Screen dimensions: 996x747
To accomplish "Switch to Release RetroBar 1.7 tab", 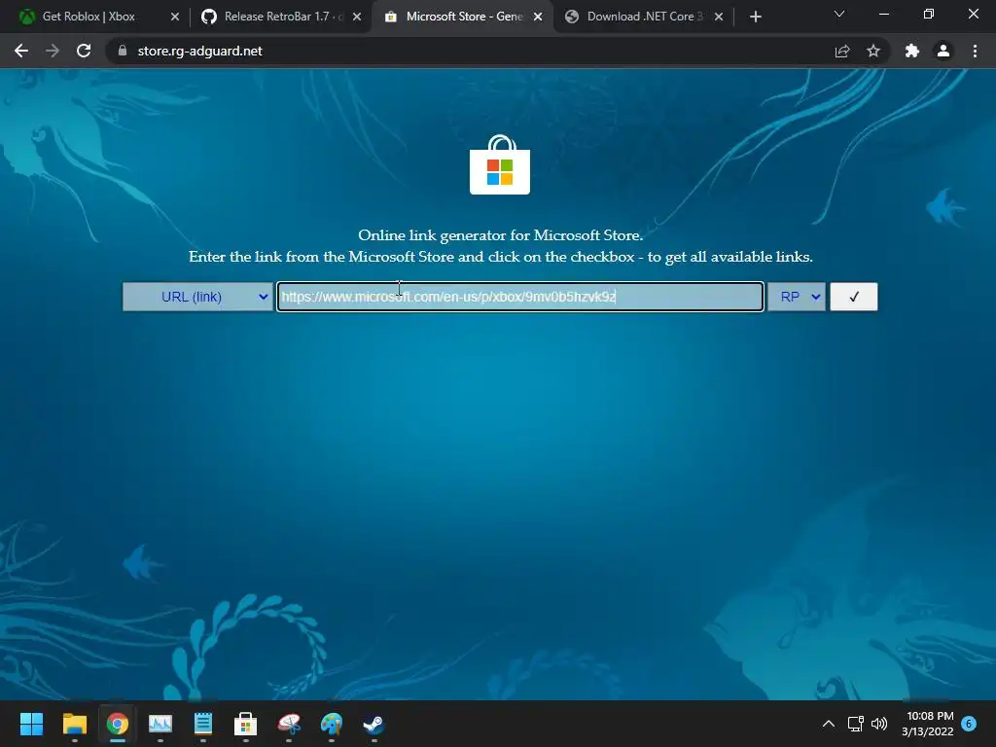I will (x=274, y=17).
